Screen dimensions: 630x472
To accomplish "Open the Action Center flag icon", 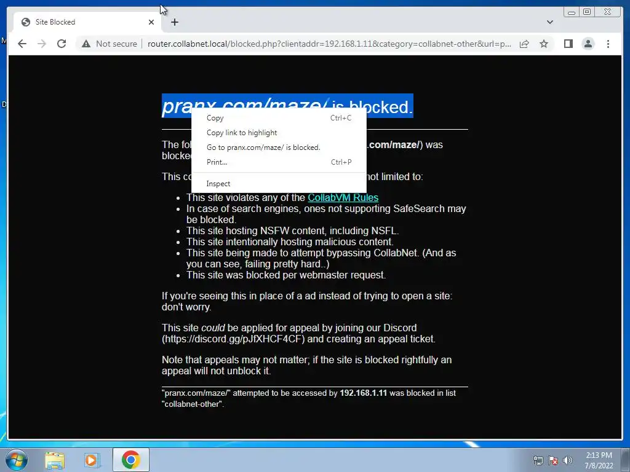I will click(x=553, y=460).
